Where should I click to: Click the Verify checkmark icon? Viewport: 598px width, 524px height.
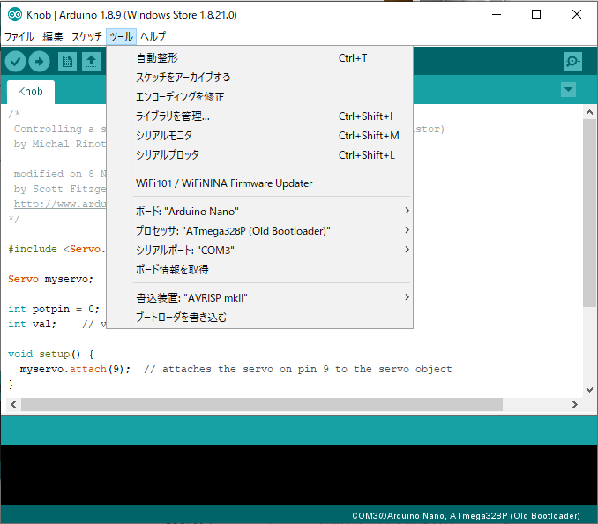click(x=15, y=62)
